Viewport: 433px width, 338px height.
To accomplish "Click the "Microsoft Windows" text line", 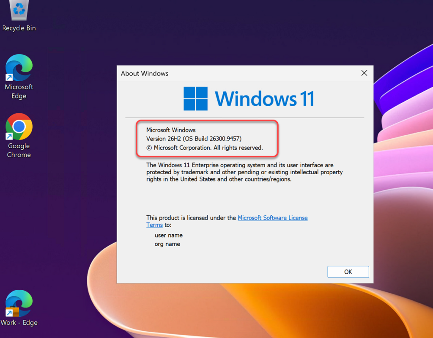I will (171, 130).
